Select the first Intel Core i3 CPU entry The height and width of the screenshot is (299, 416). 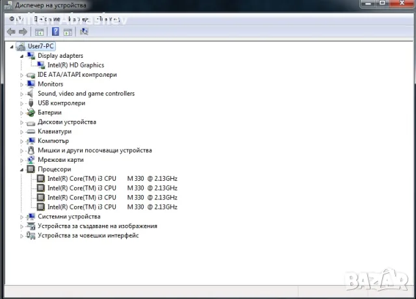[x=112, y=179]
